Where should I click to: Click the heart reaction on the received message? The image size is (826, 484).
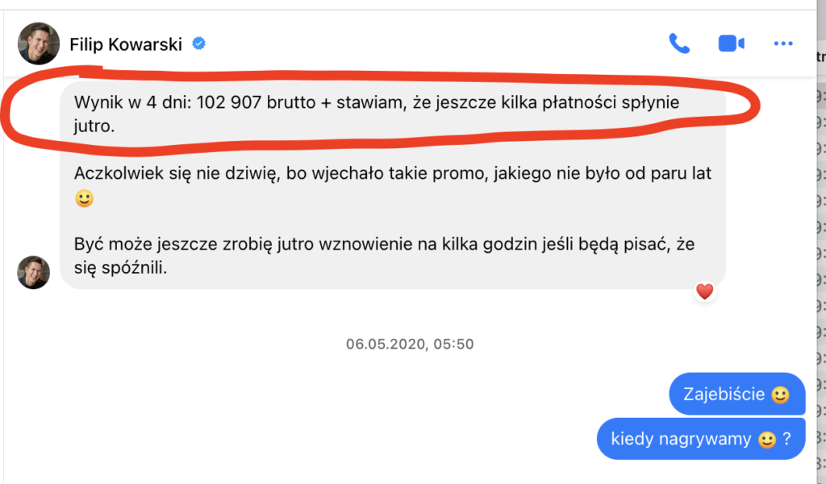705,292
